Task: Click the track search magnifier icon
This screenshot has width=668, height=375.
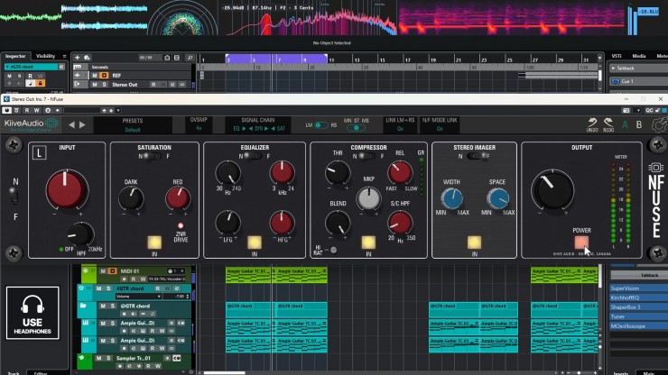Action: [190, 58]
